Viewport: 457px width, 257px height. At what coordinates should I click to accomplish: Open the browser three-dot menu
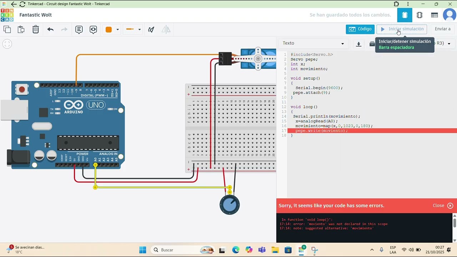click(408, 4)
